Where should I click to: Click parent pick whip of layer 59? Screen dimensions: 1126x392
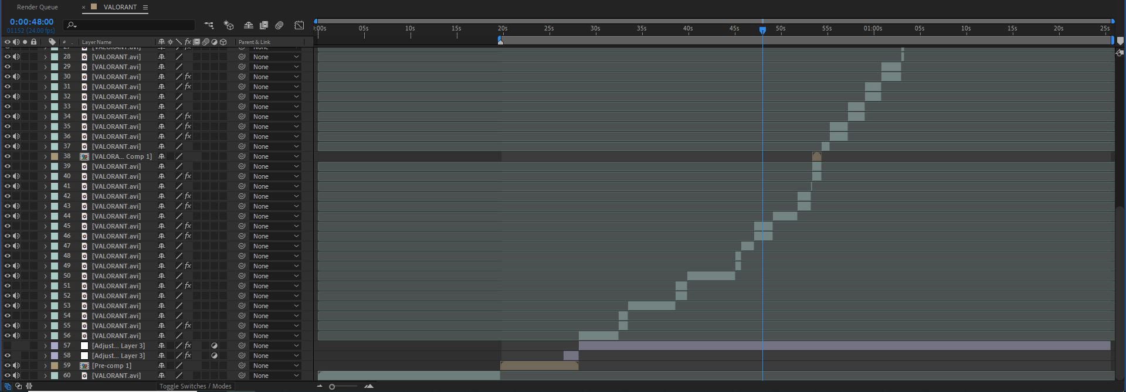pyautogui.click(x=242, y=366)
